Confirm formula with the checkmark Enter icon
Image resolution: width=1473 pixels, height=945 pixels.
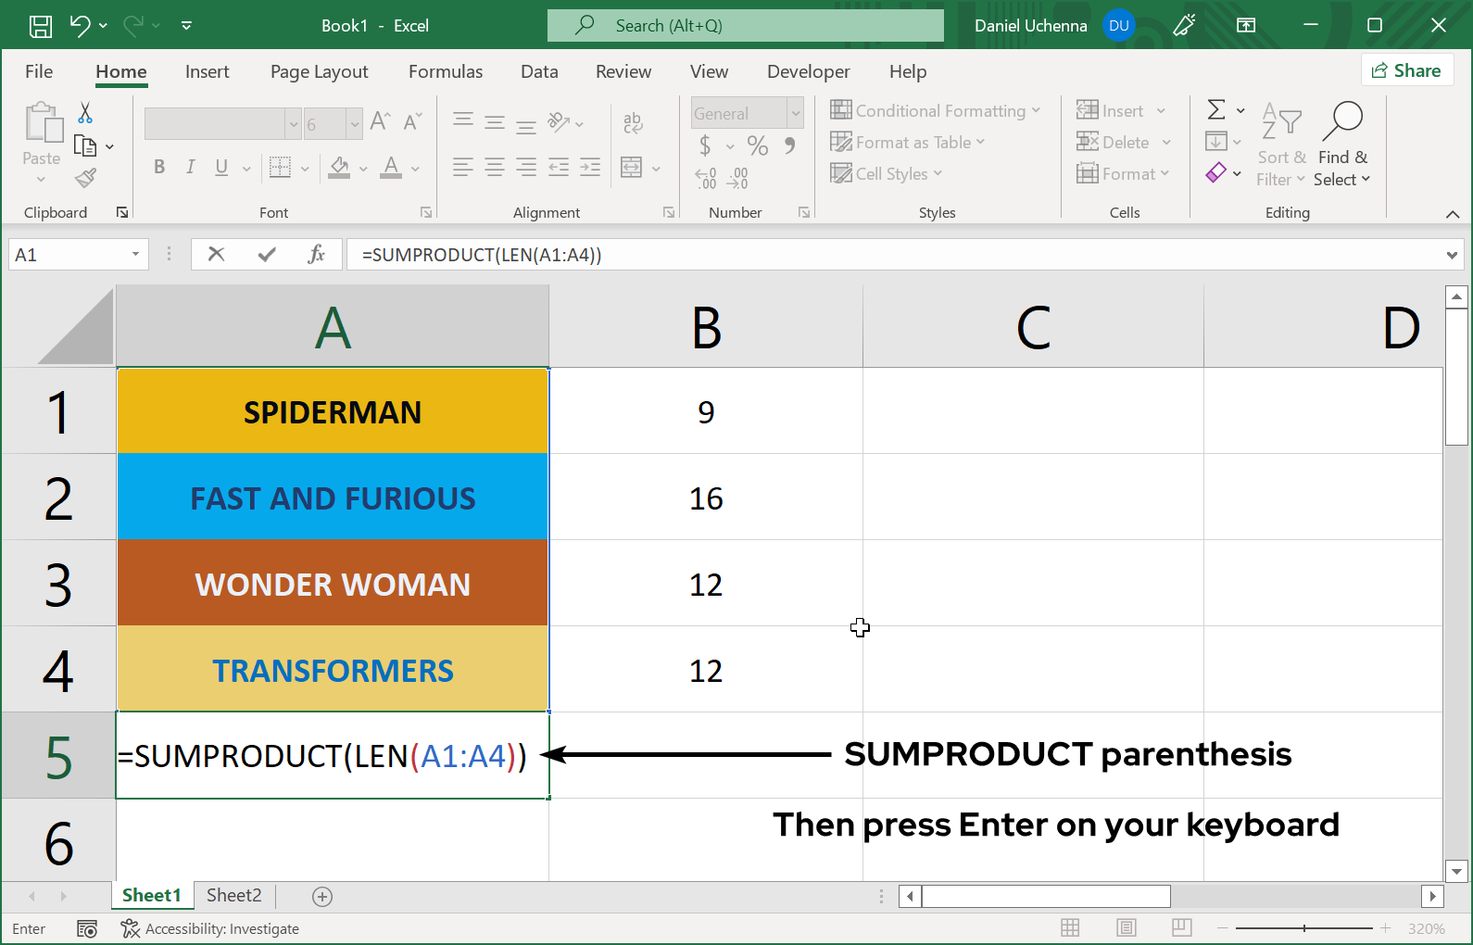pyautogui.click(x=267, y=254)
